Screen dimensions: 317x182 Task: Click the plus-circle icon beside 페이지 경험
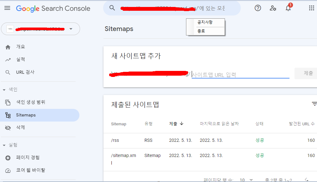tap(8, 158)
